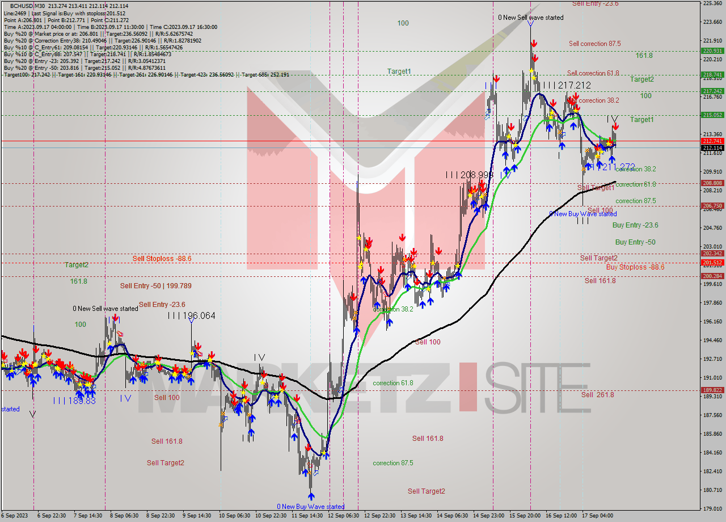Click the 'I I I 217.212' wave label
Viewport: 726px width, 522px height.
click(567, 85)
